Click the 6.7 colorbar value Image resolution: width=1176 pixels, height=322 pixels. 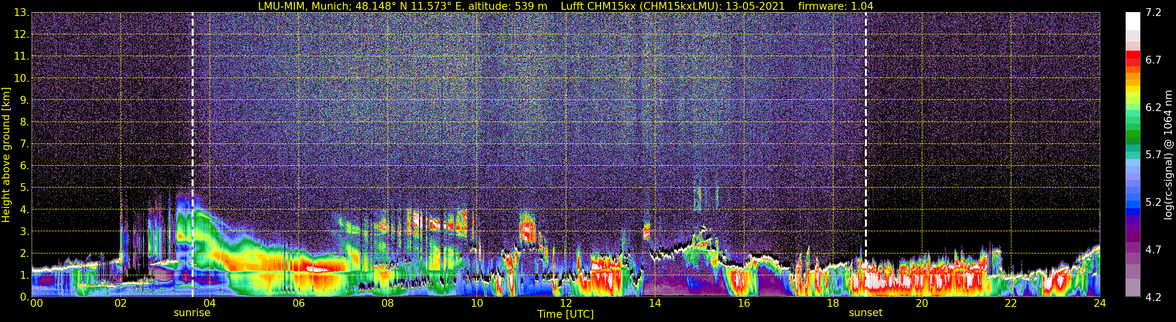(1153, 60)
